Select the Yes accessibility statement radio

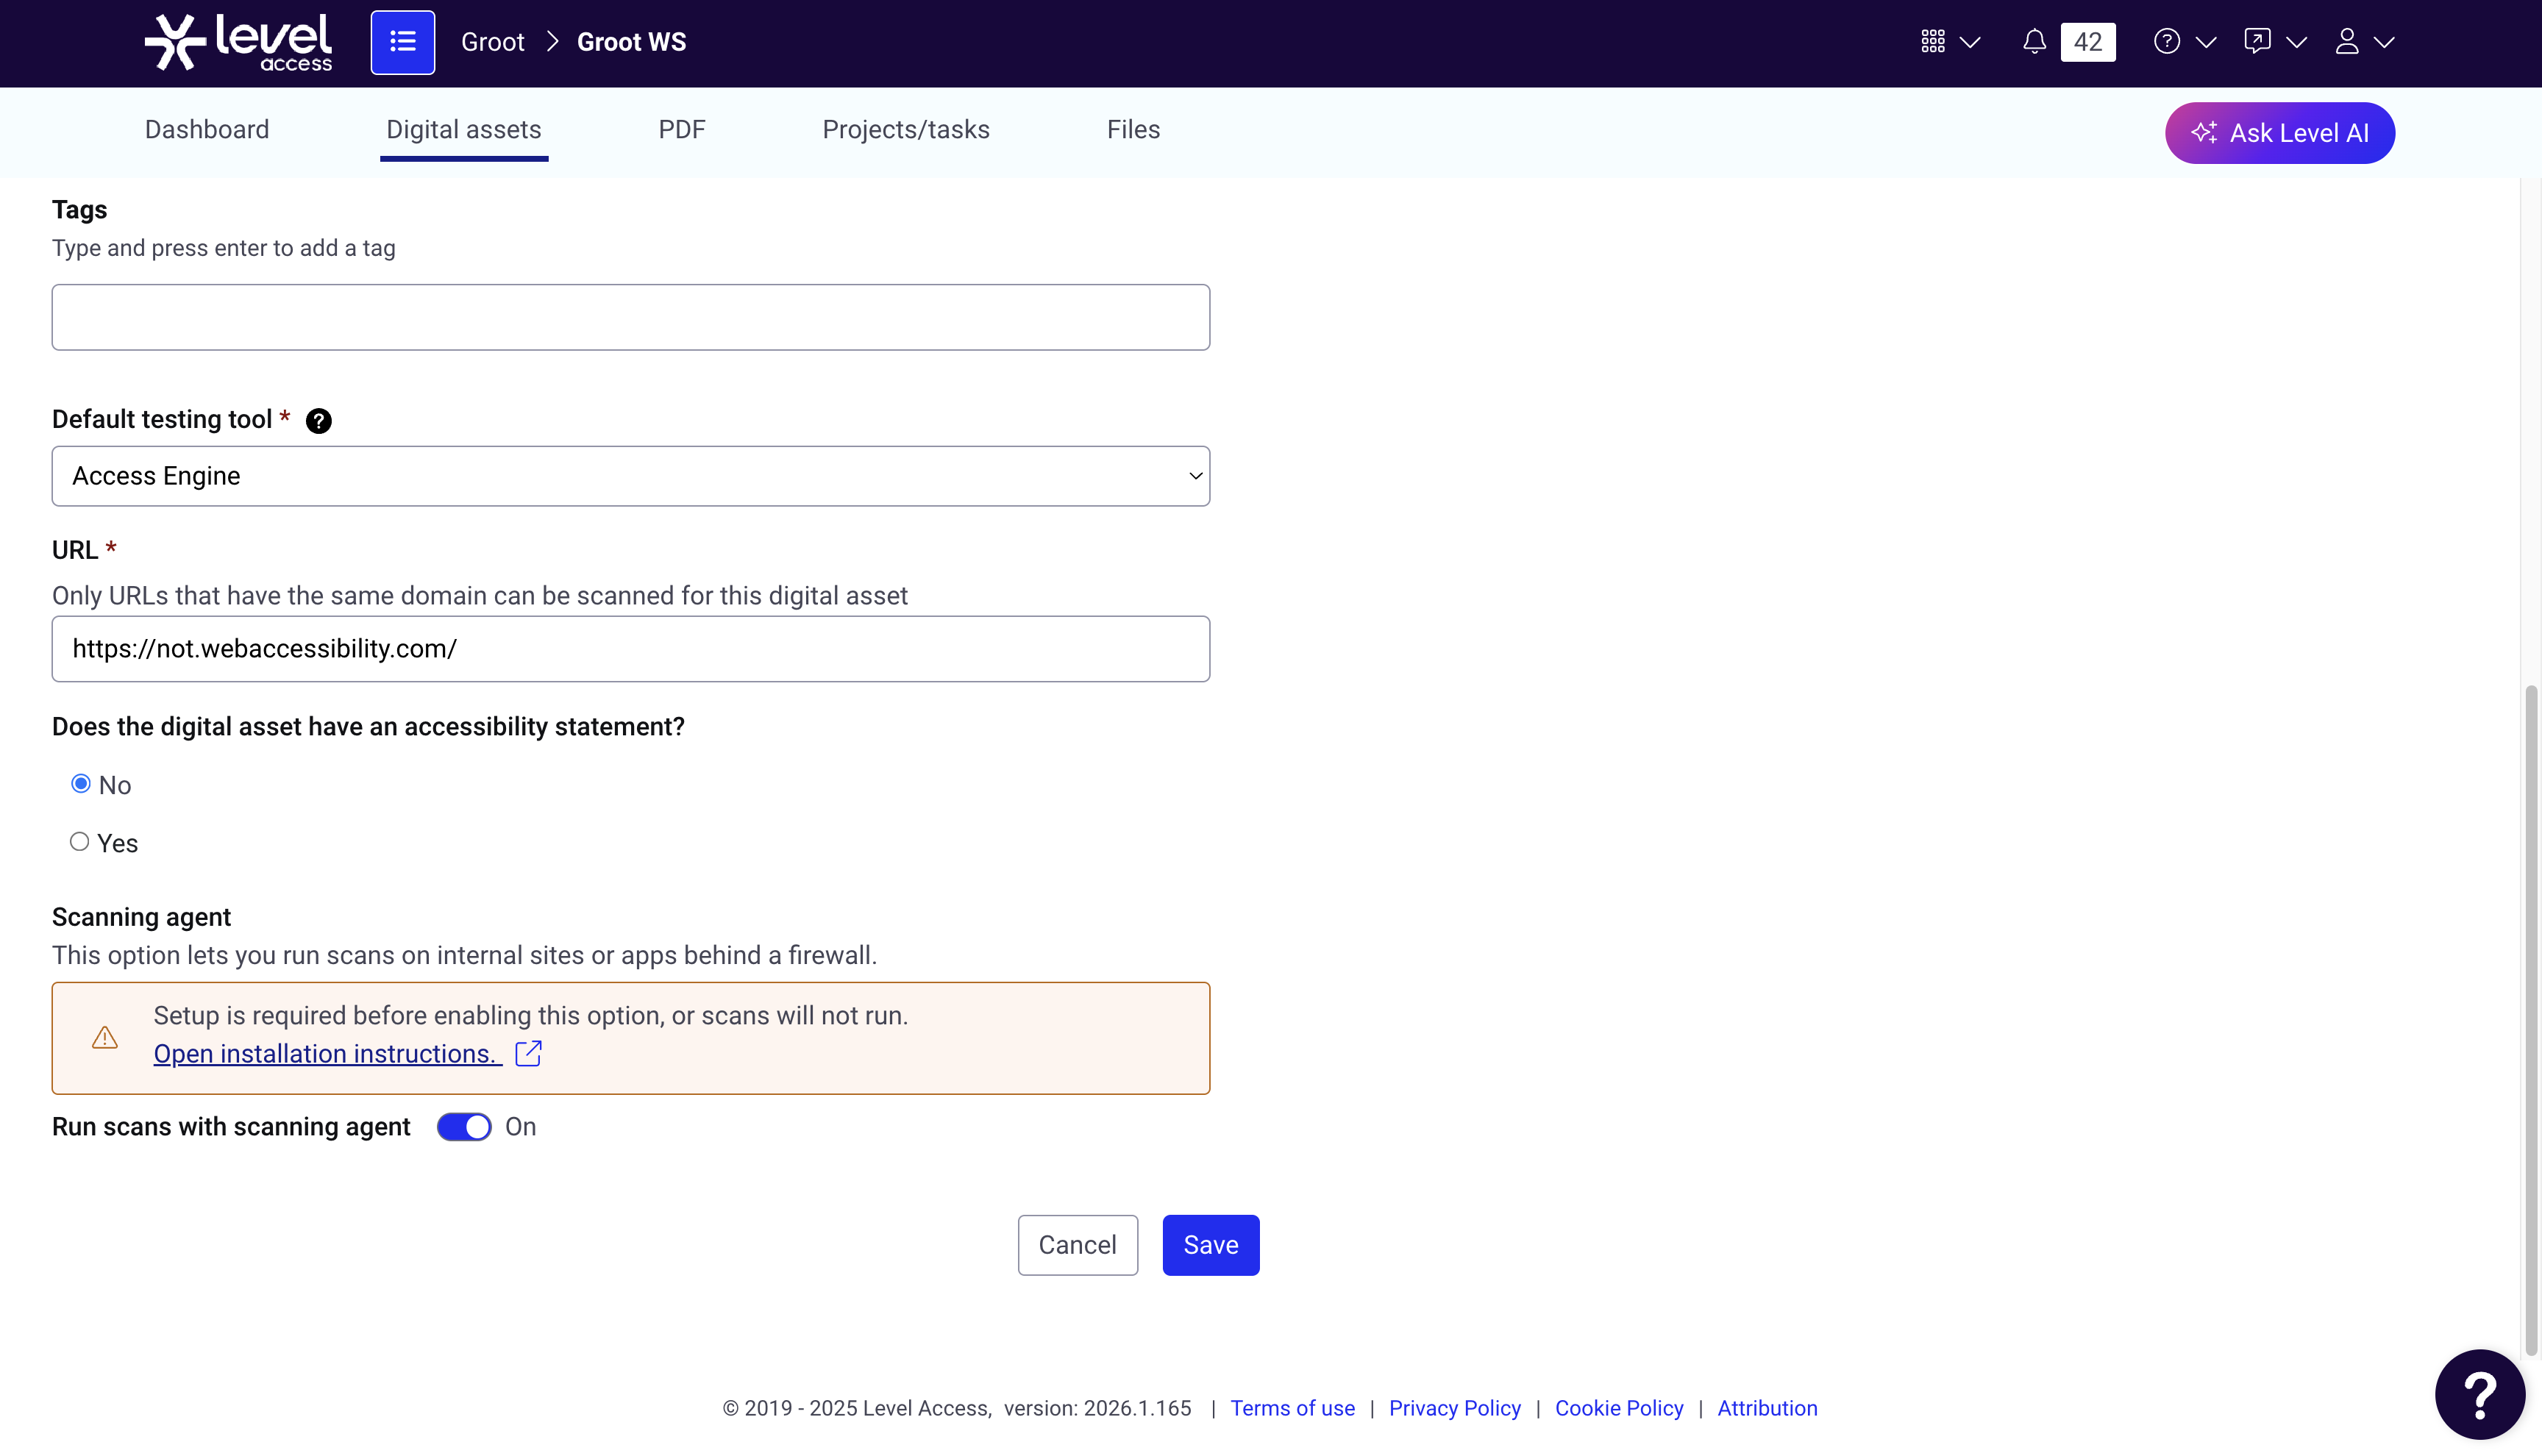pos(79,842)
